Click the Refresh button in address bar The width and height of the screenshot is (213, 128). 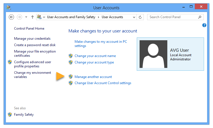pyautogui.click(x=140, y=17)
